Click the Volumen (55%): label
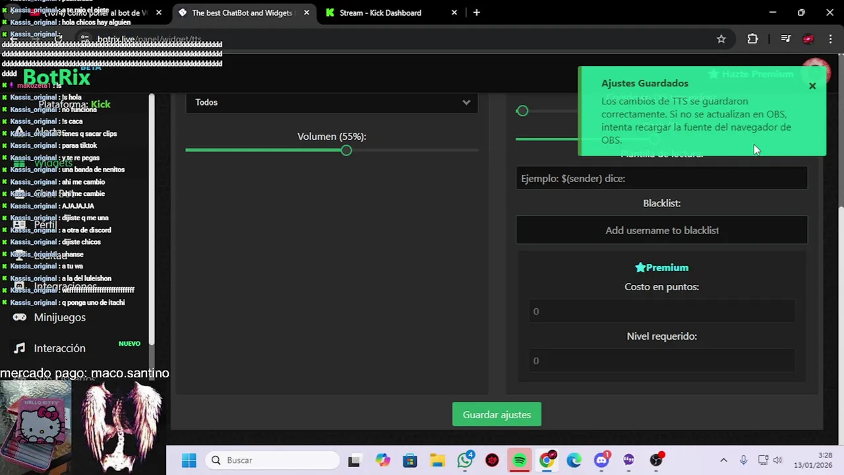The image size is (844, 475). 332,137
